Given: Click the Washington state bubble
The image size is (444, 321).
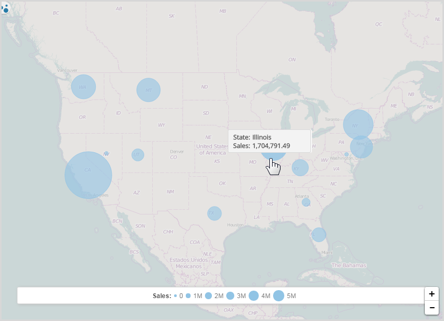Looking at the screenshot, I should [x=84, y=87].
